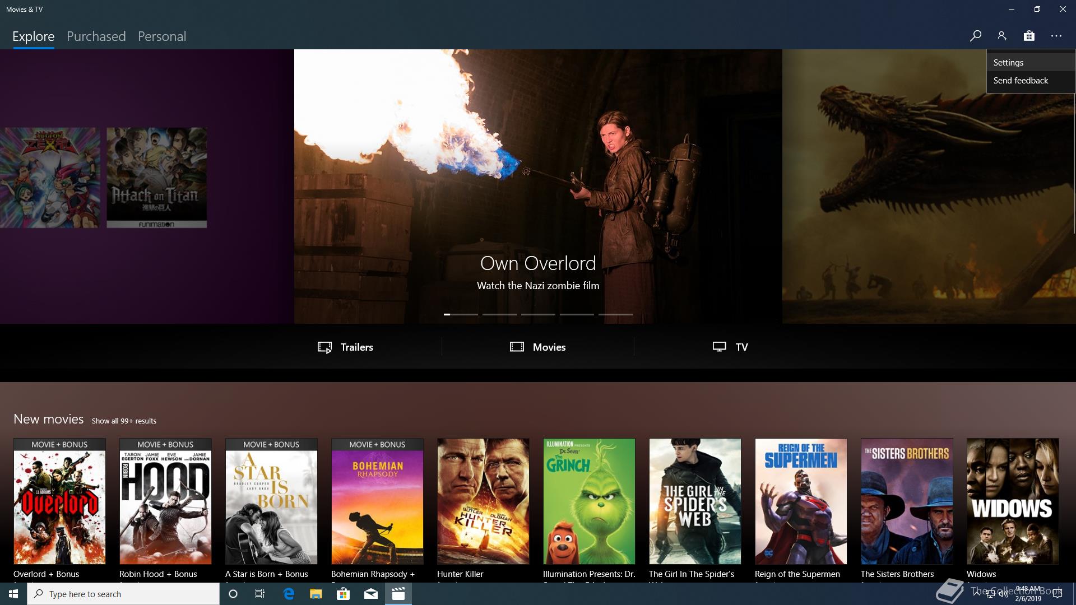Open Microsoft Store from taskbar
Image resolution: width=1076 pixels, height=605 pixels.
point(343,594)
